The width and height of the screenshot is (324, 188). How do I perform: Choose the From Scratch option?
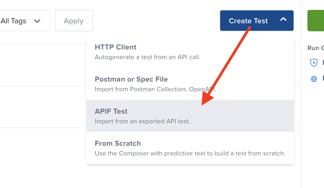coord(118,144)
